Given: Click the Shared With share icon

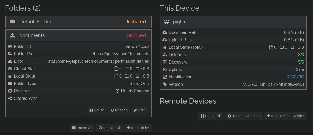Looking at the screenshot, I should 10,98.
